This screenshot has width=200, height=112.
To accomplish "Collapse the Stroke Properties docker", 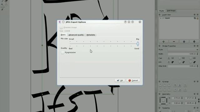I will [x=159, y=46].
